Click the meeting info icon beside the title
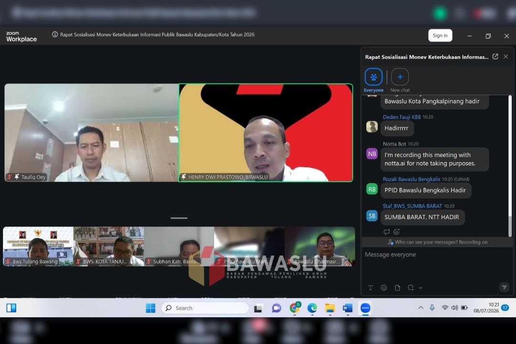The width and height of the screenshot is (516, 344). tap(55, 34)
